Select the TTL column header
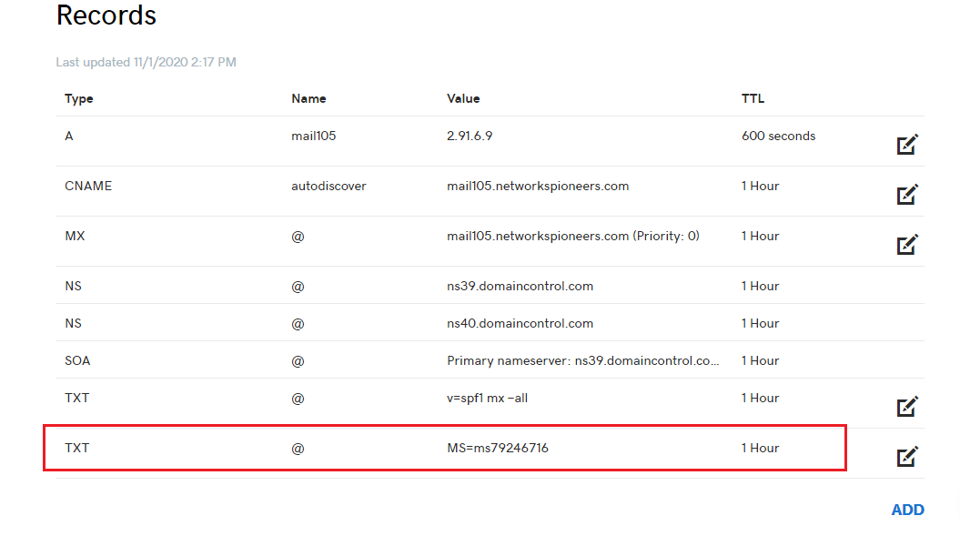 (x=753, y=98)
